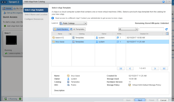
Task: Click the system owner icon in linux-base row
Action: click(97, 42)
